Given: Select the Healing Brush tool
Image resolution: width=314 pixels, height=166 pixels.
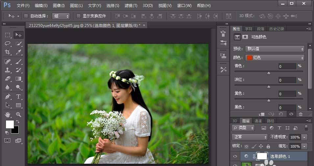Looking at the screenshot, I should [8, 62].
